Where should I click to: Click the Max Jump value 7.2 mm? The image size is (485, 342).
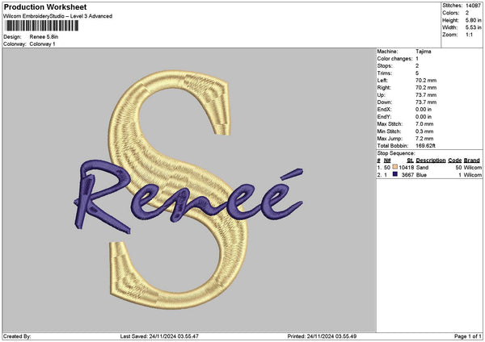point(424,139)
